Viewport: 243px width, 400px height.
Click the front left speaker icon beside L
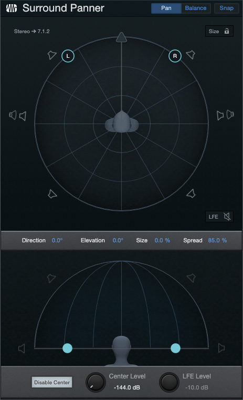(x=52, y=55)
